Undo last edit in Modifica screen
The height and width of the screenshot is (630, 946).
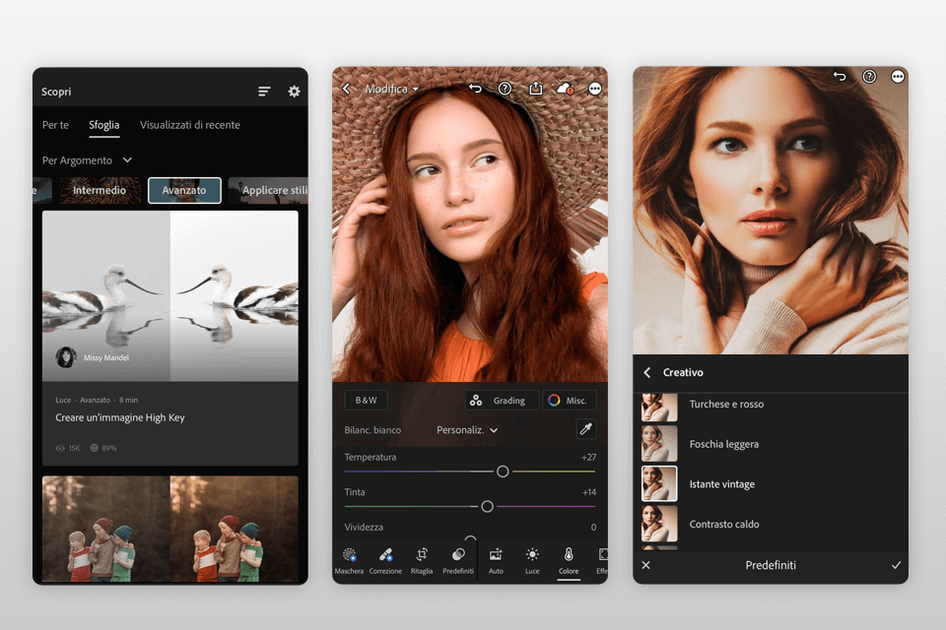click(475, 89)
